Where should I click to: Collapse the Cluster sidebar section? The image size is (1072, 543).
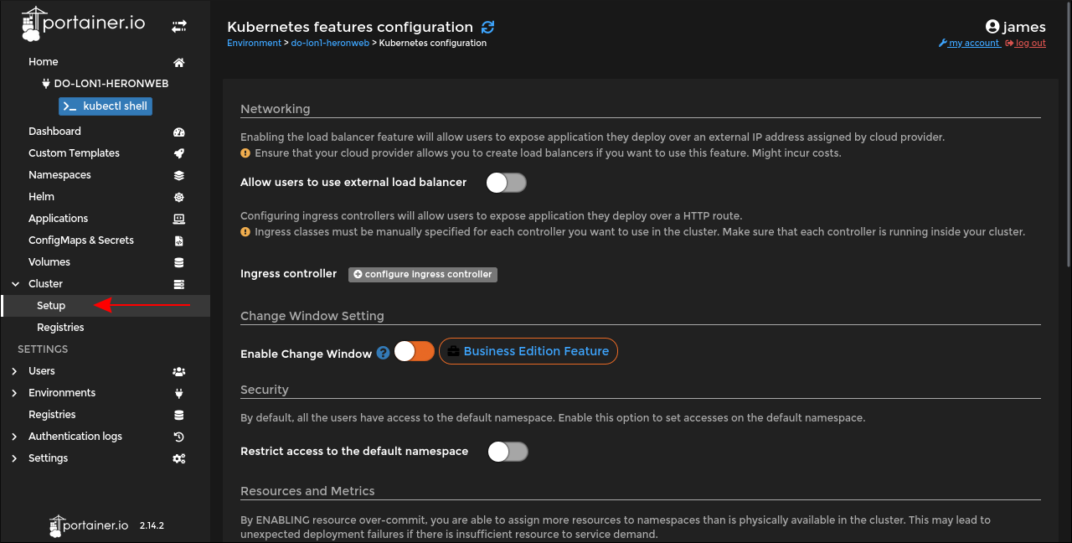(x=15, y=284)
